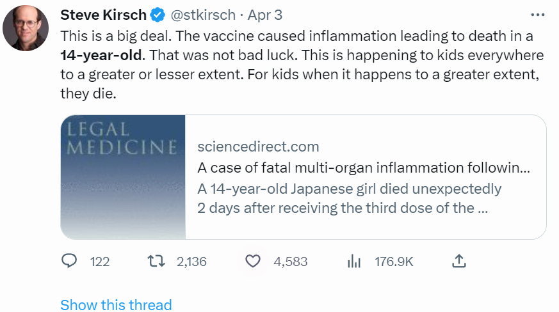Click the 4,583 likes count
This screenshot has height=312, width=559.
coord(290,261)
